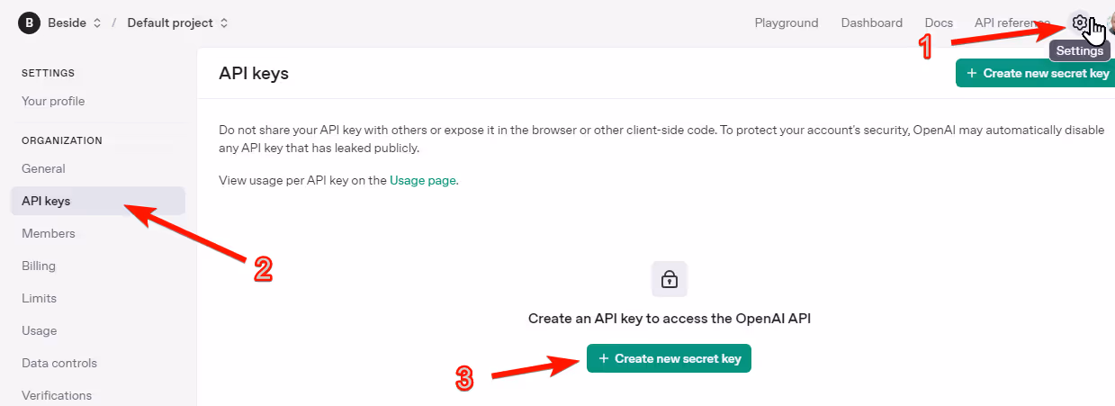
Task: Click the Beside organization avatar badge
Action: coord(30,23)
